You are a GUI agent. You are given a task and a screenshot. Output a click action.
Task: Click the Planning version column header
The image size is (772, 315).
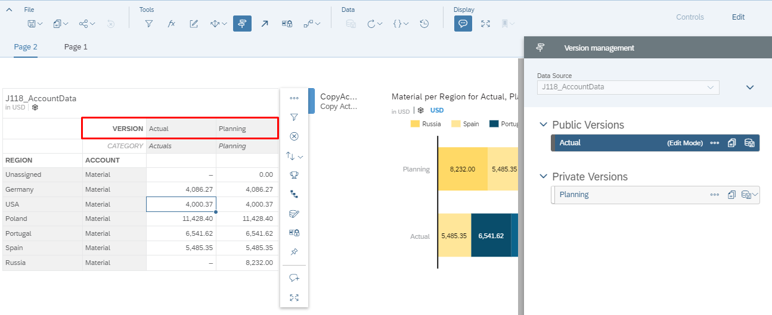pyautogui.click(x=247, y=129)
